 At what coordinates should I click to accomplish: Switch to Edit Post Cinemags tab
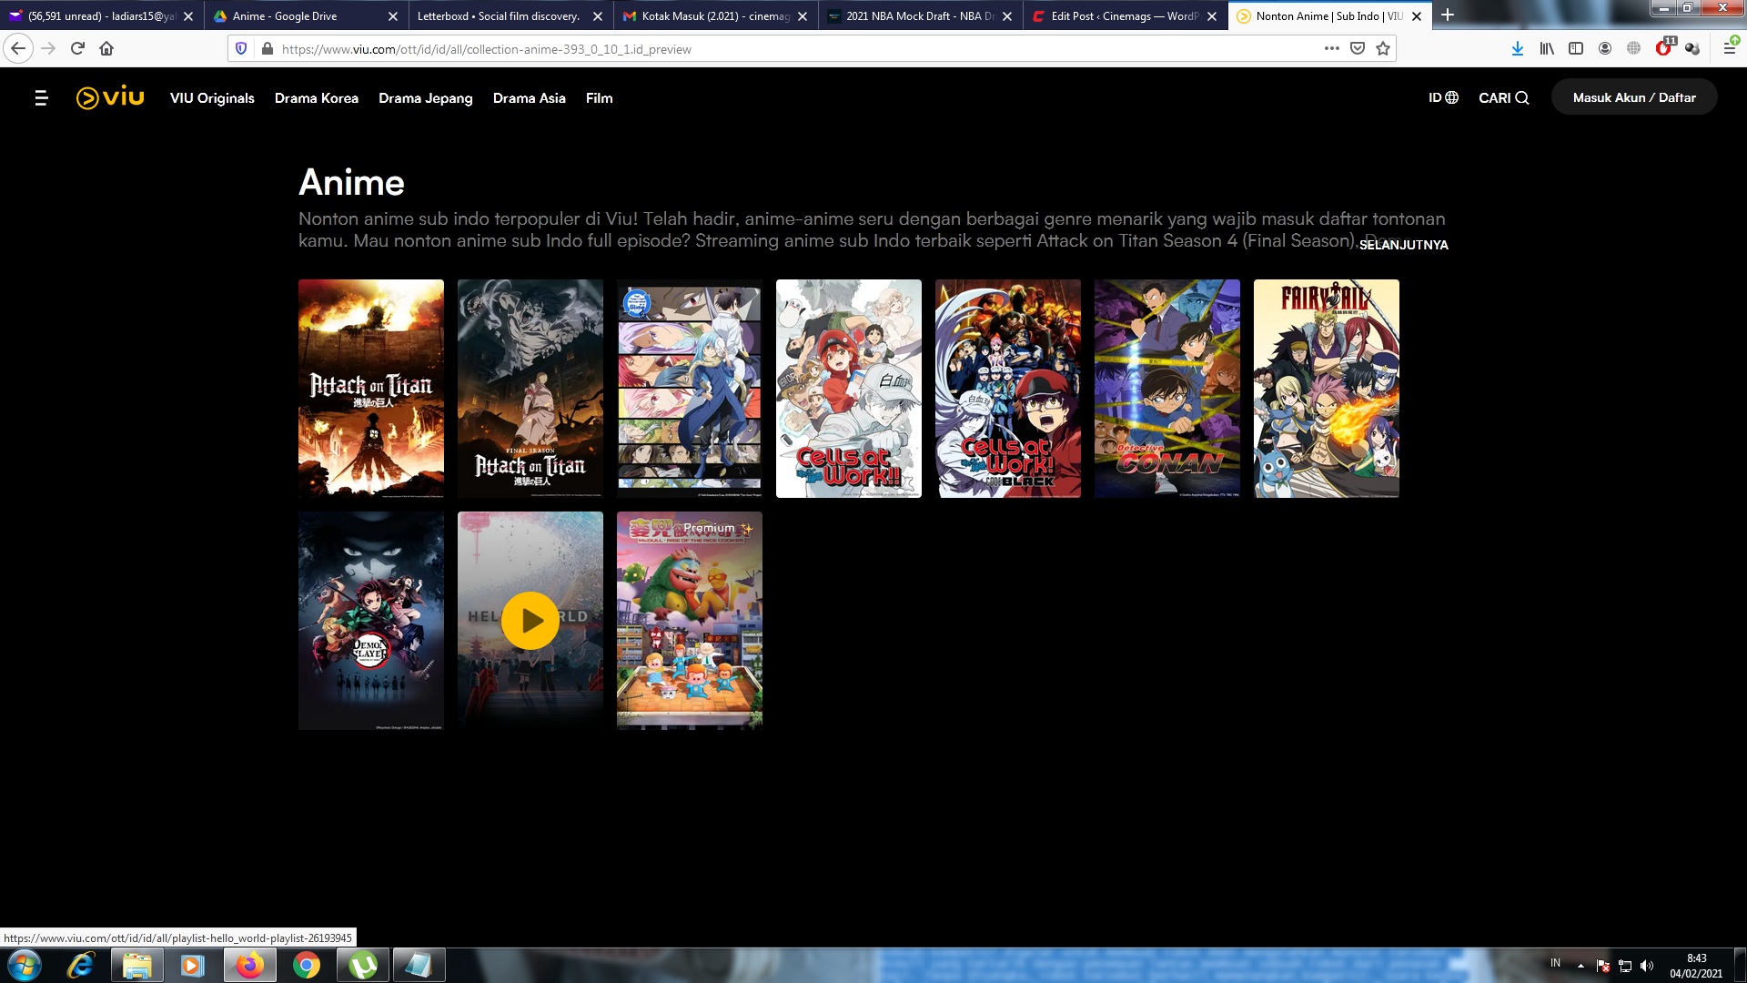(1125, 15)
